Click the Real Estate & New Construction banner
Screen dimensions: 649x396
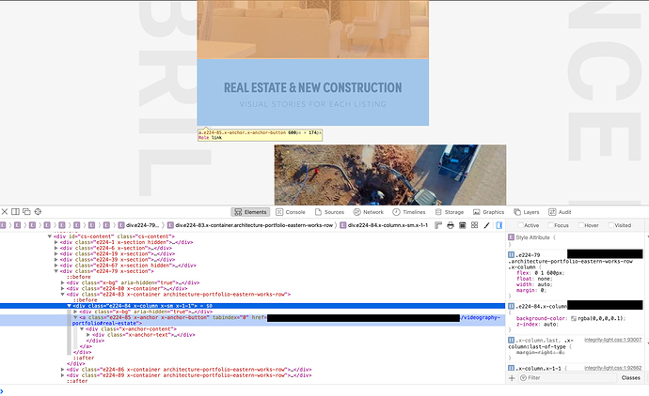click(313, 93)
